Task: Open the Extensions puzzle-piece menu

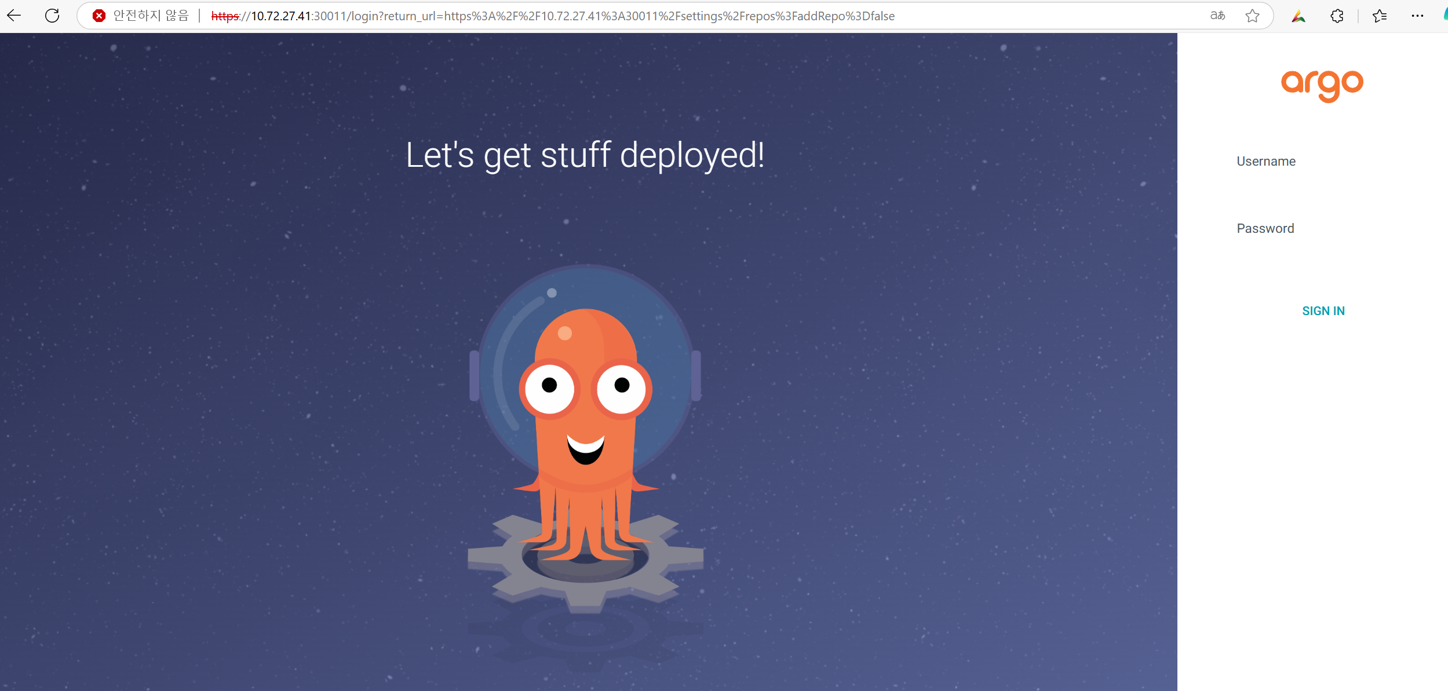Action: click(x=1337, y=16)
